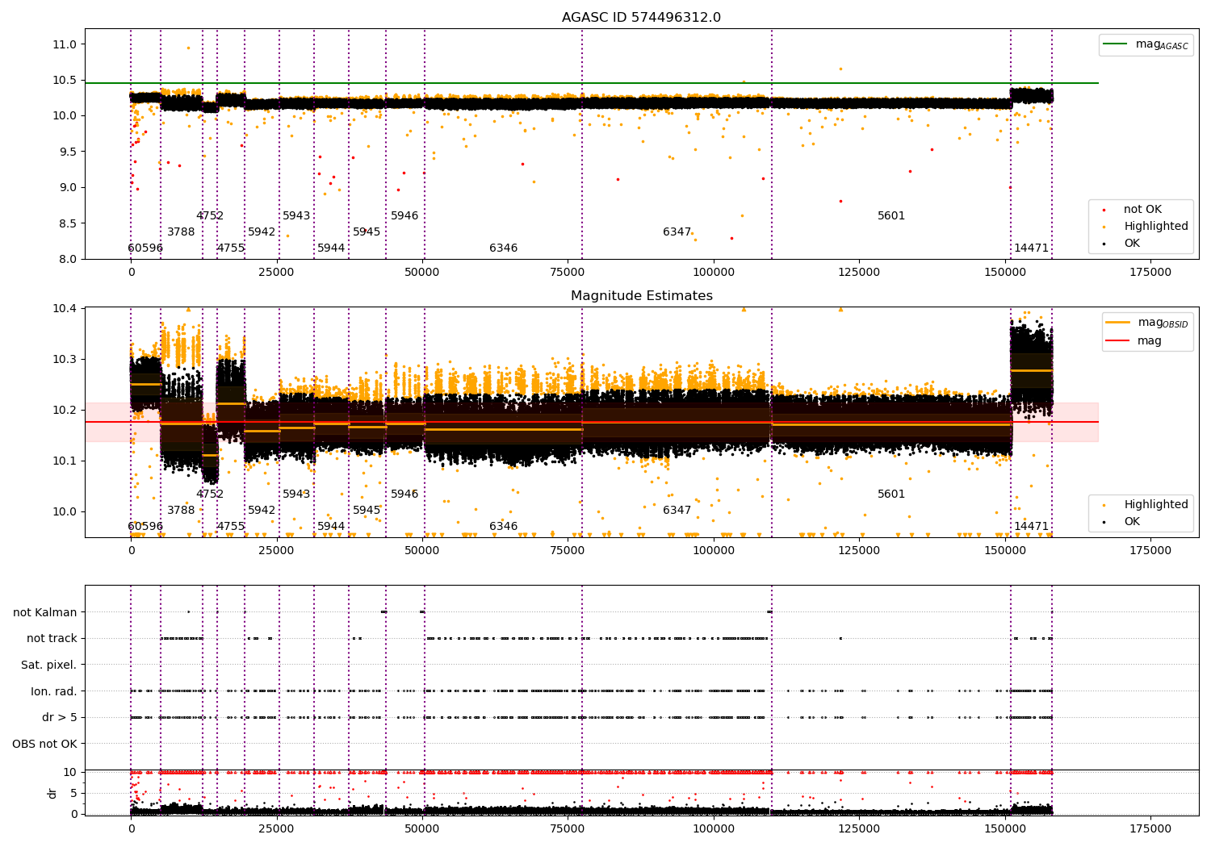Click the '125000' x-axis tick under middle plot
The height and width of the screenshot is (847, 1211).
859,550
